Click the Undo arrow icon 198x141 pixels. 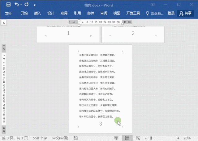coord(17,5)
